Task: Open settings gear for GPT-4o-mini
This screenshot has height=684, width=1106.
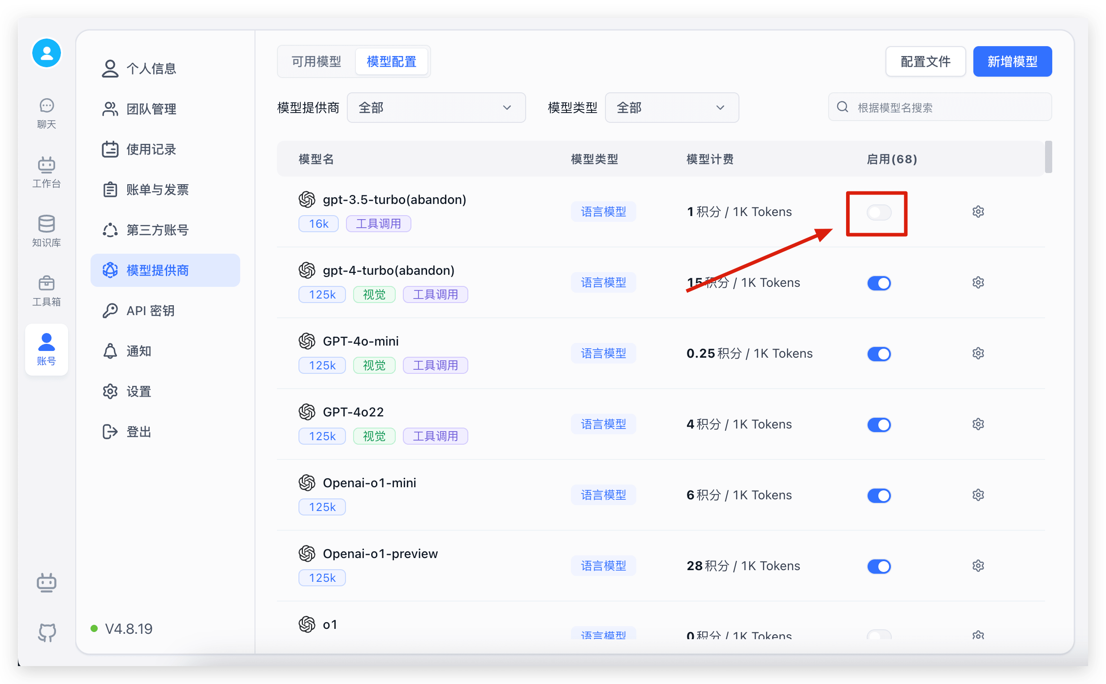Action: click(x=978, y=353)
